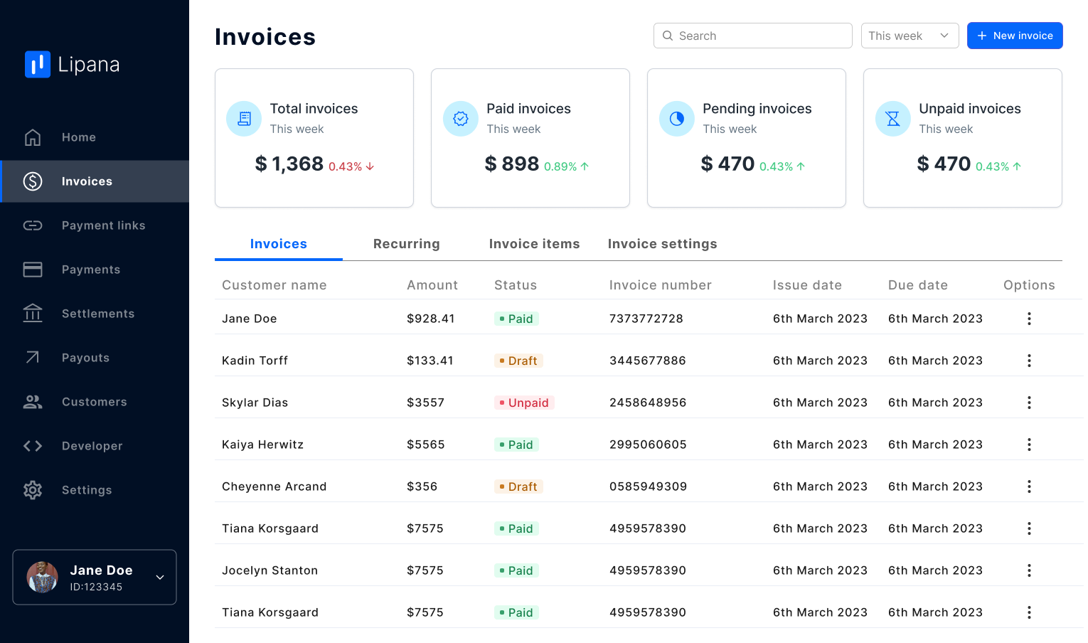
Task: Switch to the Invoice items tab
Action: [x=534, y=244]
